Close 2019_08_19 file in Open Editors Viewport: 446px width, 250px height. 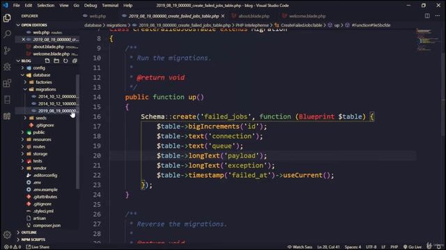coord(23,40)
